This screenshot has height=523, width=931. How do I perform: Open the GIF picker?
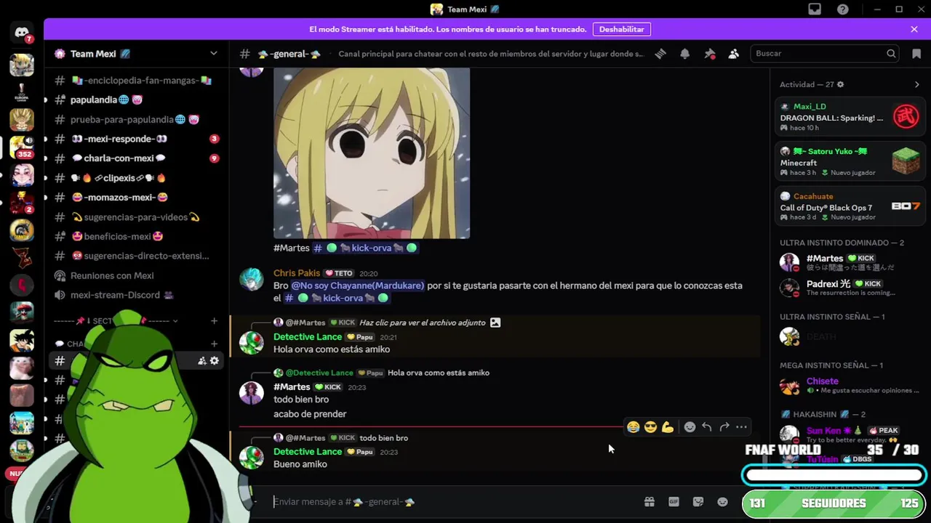coord(674,502)
